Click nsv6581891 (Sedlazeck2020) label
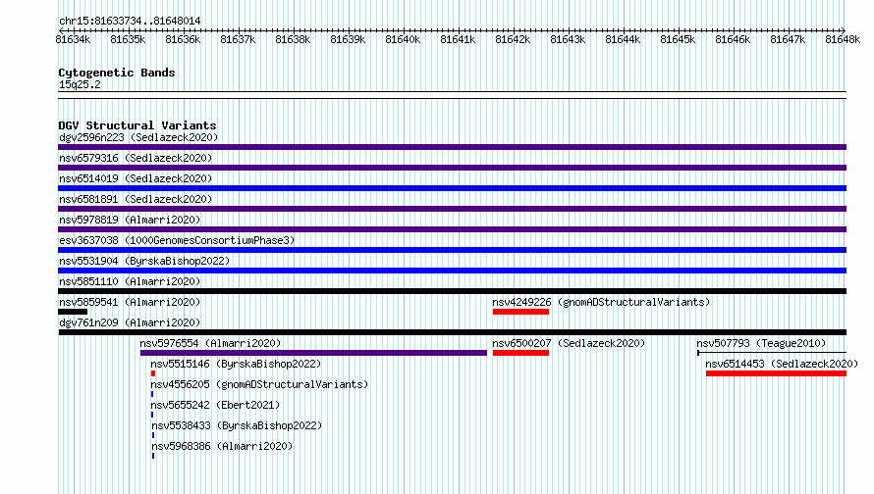Image resolution: width=874 pixels, height=494 pixels. pyautogui.click(x=136, y=199)
